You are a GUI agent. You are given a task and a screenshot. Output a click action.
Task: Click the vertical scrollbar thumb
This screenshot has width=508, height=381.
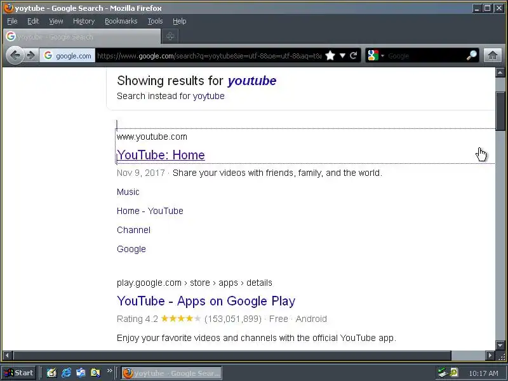[x=500, y=111]
